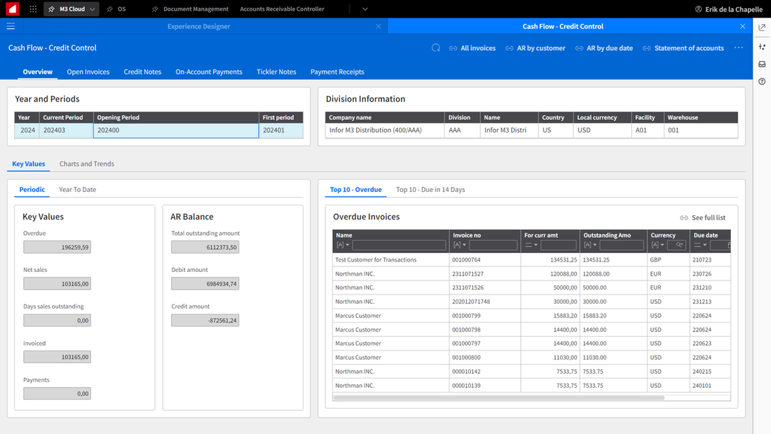Click the refresh icon in header
The image size is (771, 434).
click(436, 48)
